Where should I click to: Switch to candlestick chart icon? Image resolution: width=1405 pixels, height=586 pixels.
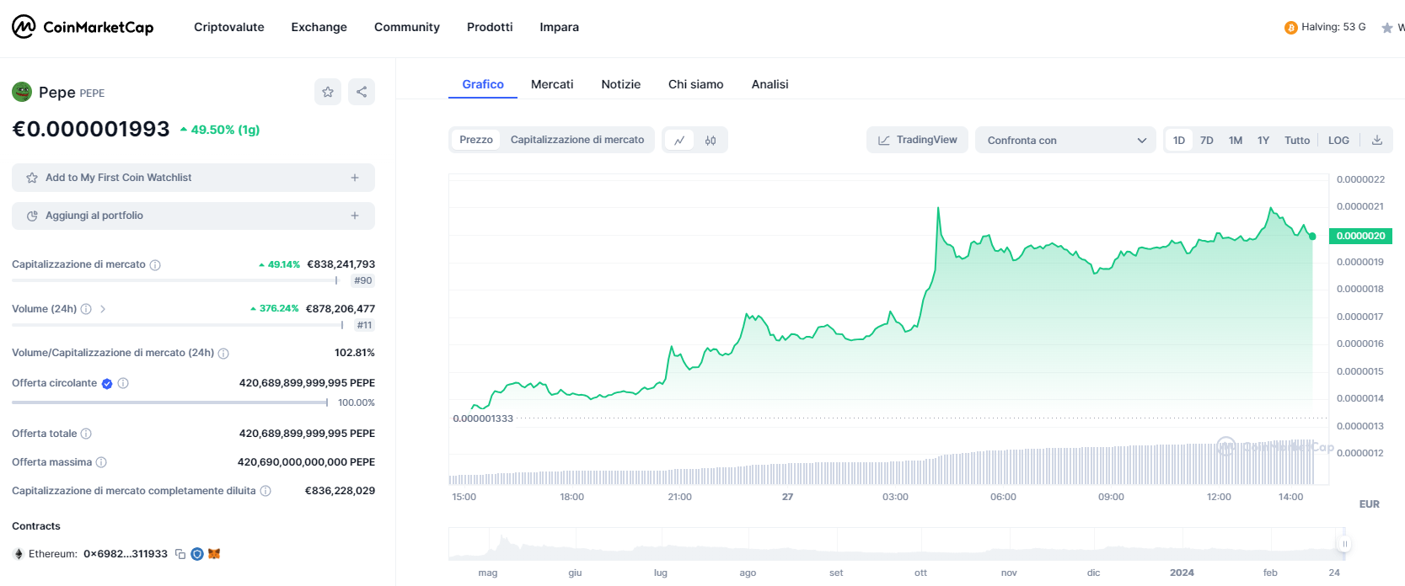(x=711, y=141)
